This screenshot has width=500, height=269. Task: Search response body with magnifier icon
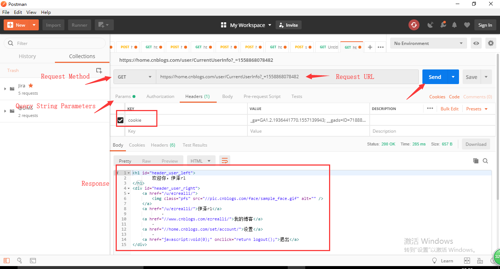(485, 161)
